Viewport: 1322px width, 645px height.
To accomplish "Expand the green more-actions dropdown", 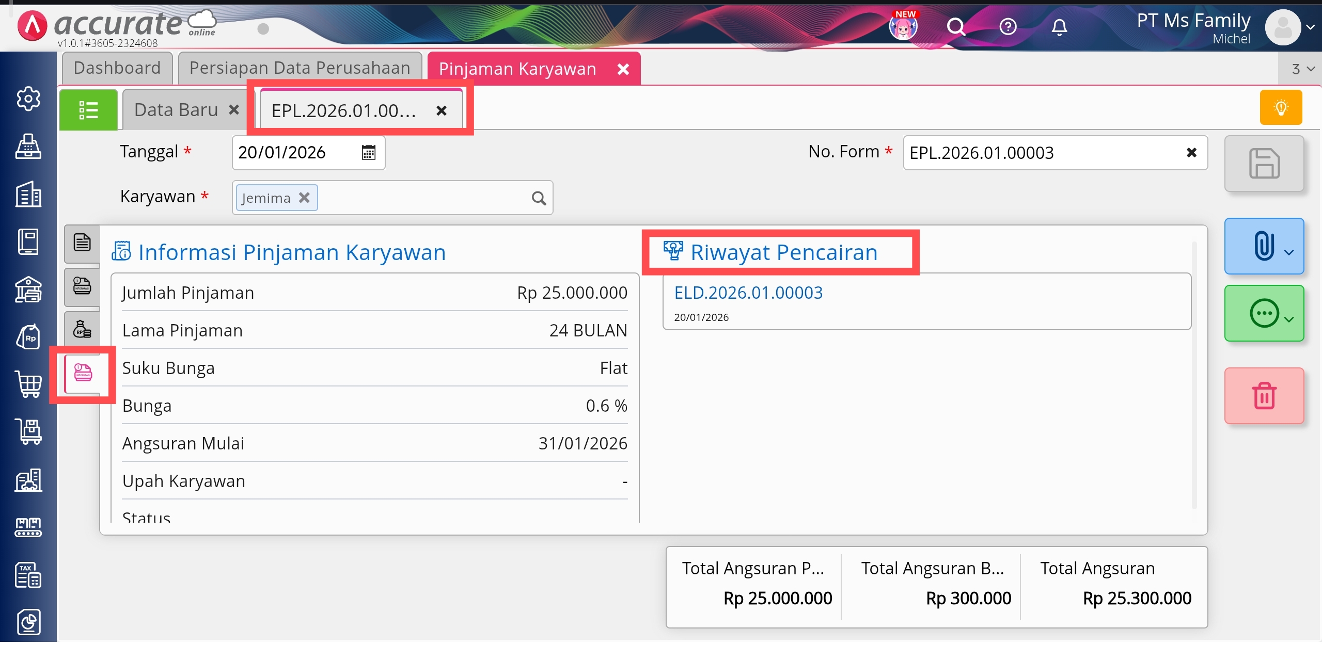I will (1264, 313).
